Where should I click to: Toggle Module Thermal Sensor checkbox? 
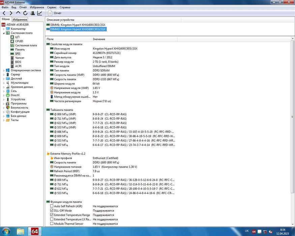click(52, 224)
